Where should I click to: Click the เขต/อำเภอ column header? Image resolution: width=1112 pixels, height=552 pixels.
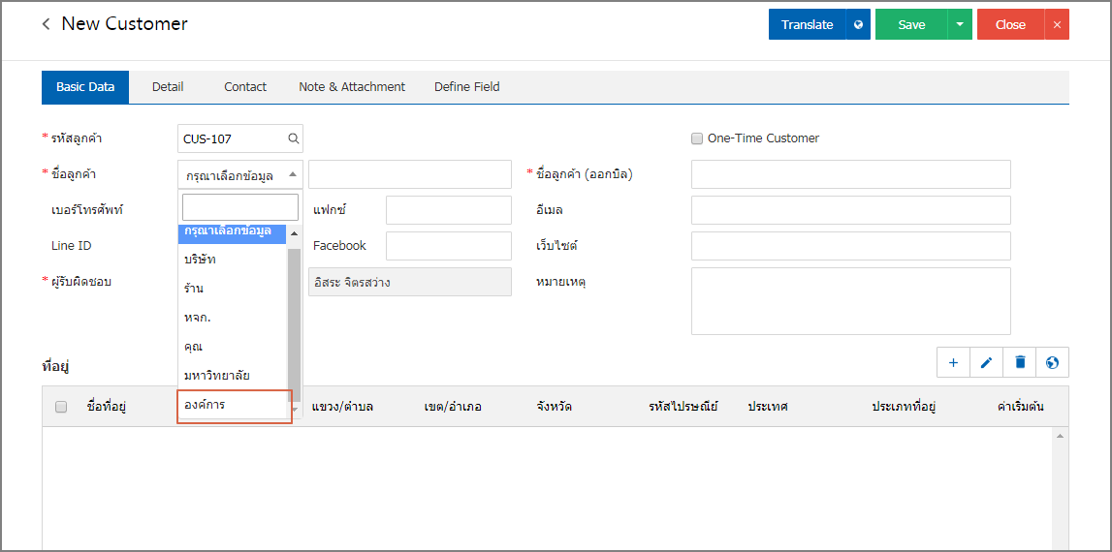pyautogui.click(x=453, y=407)
